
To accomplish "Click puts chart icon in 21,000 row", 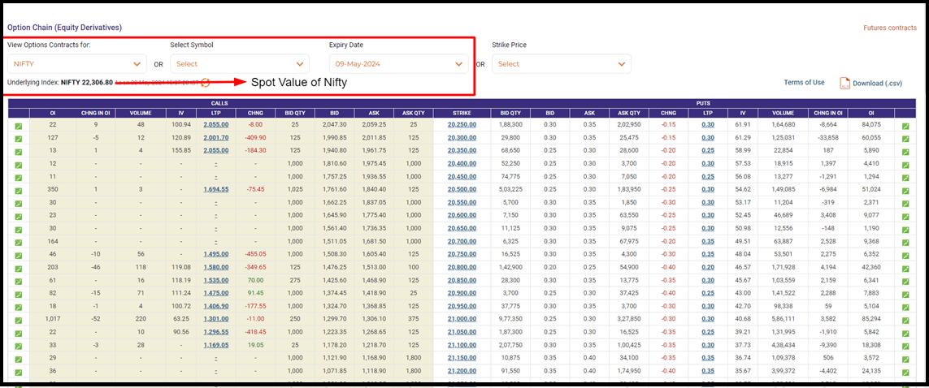I will tap(907, 319).
